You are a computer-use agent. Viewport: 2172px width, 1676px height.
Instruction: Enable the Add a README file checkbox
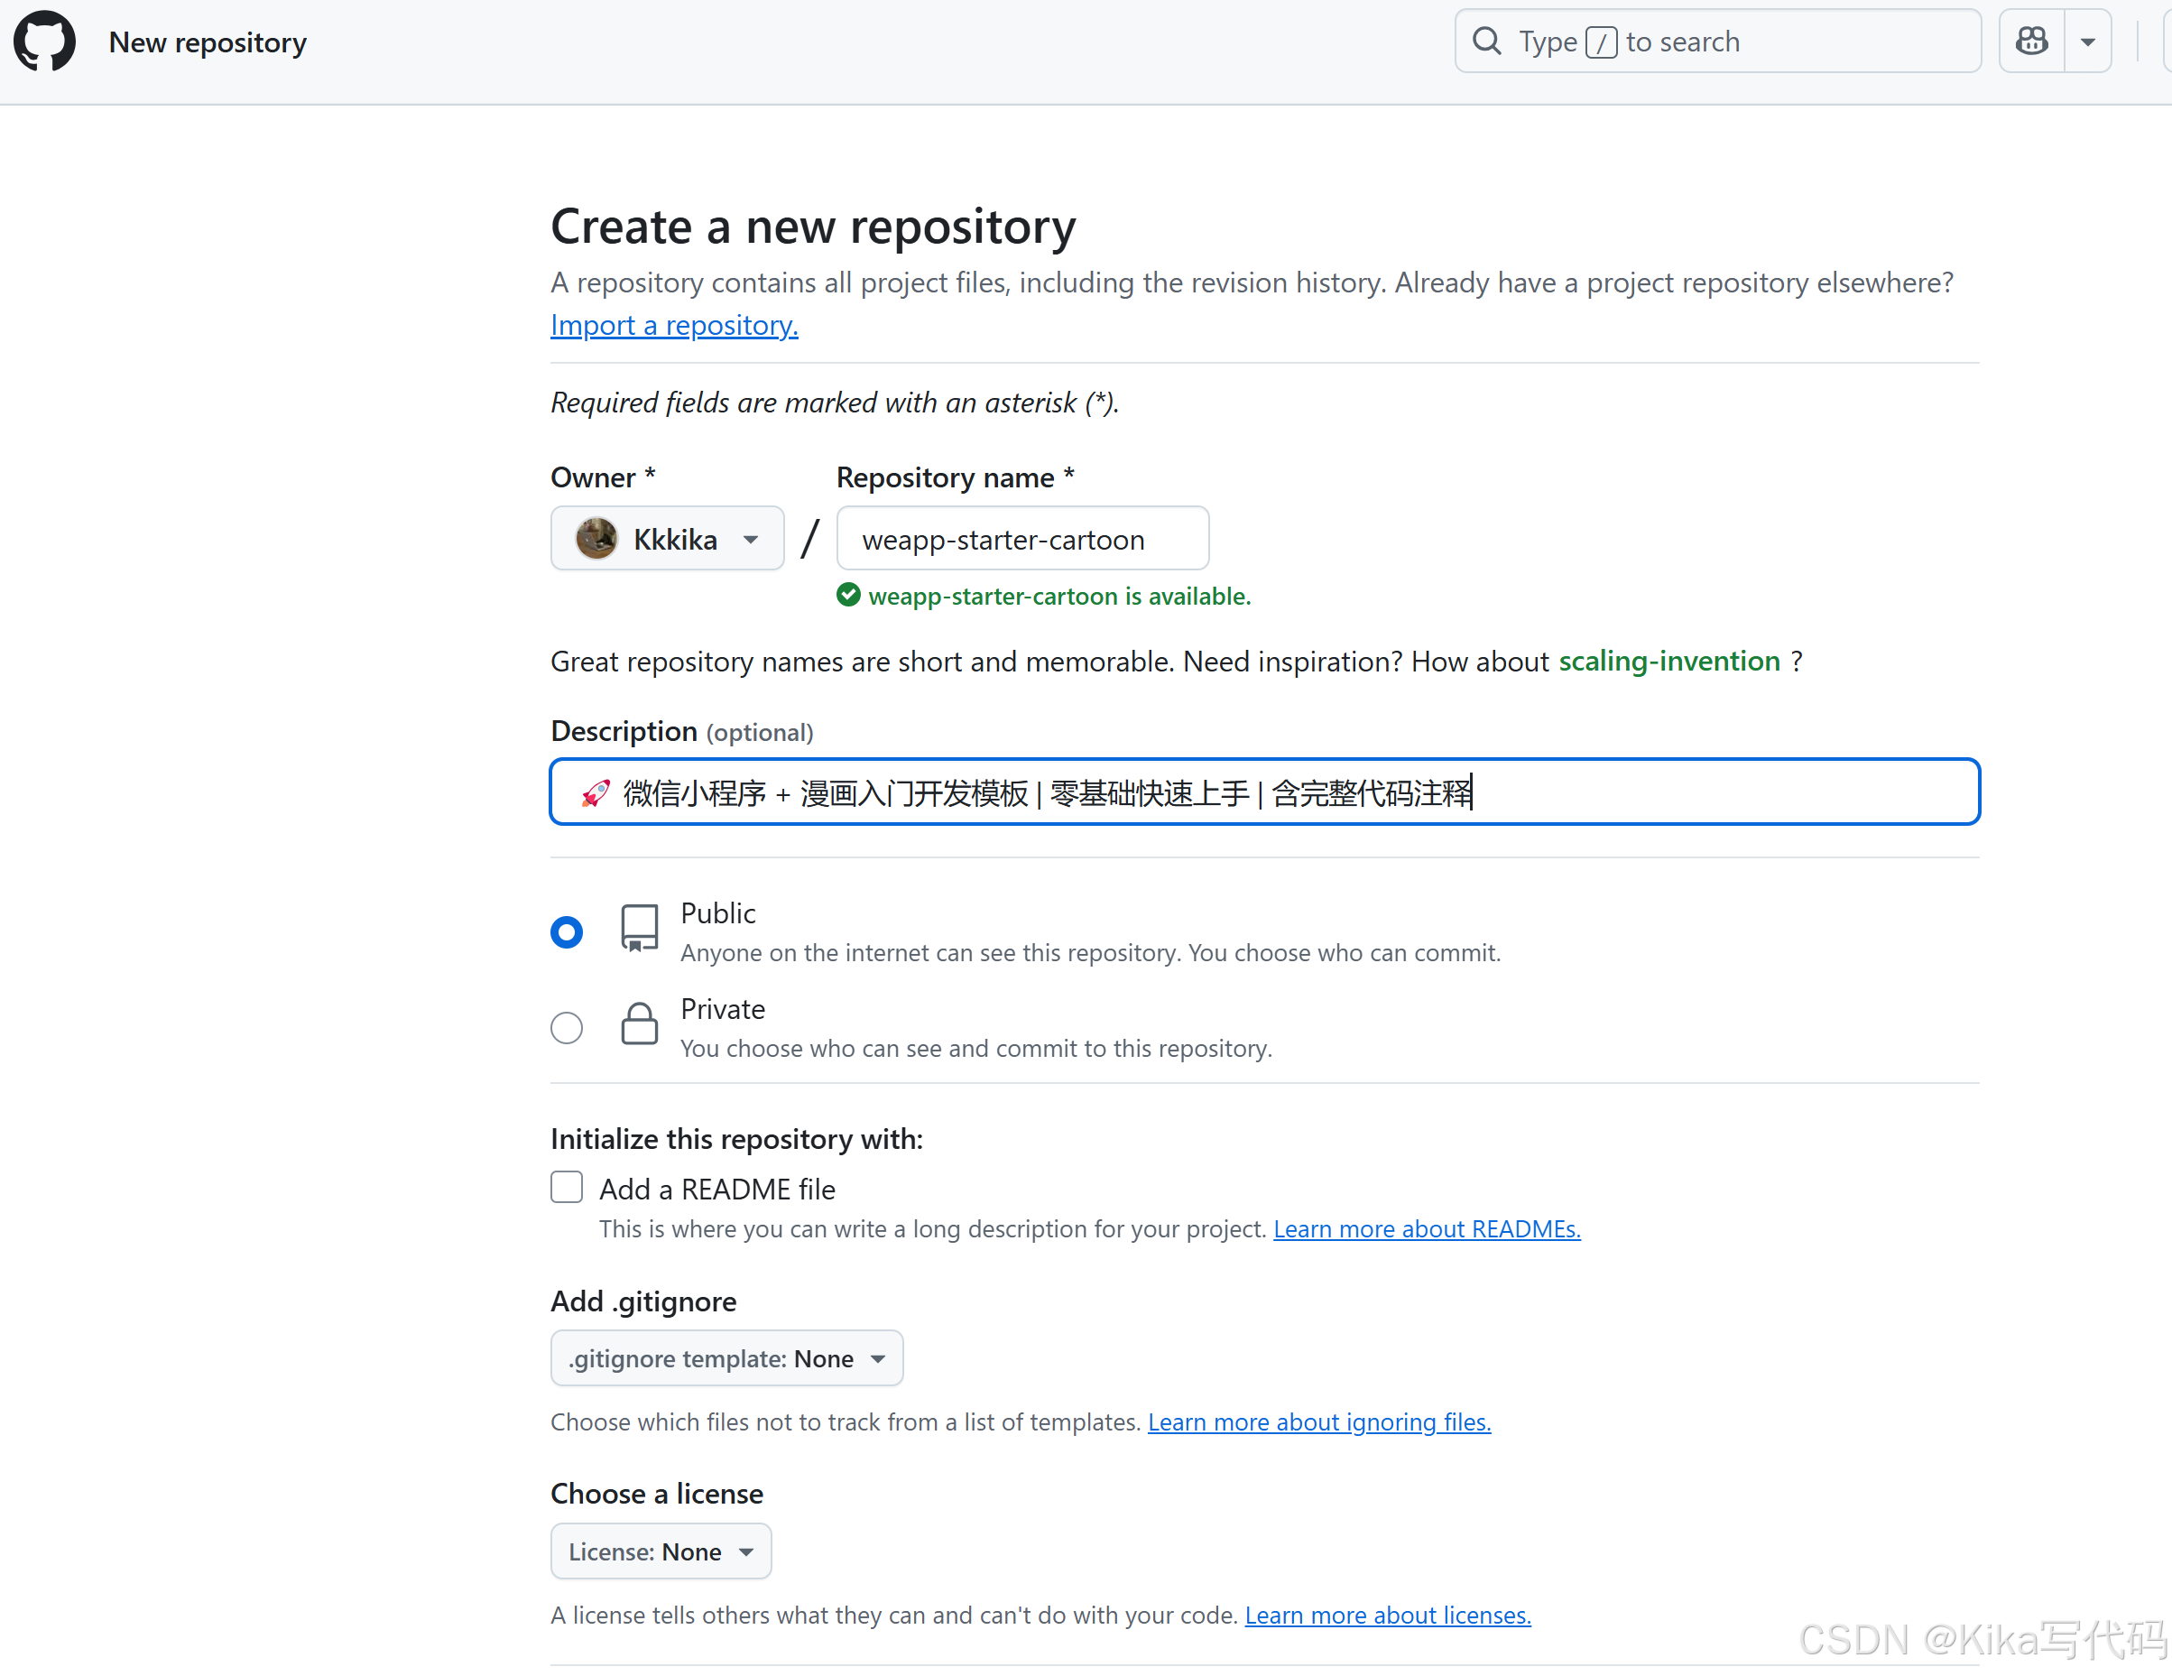click(567, 1188)
